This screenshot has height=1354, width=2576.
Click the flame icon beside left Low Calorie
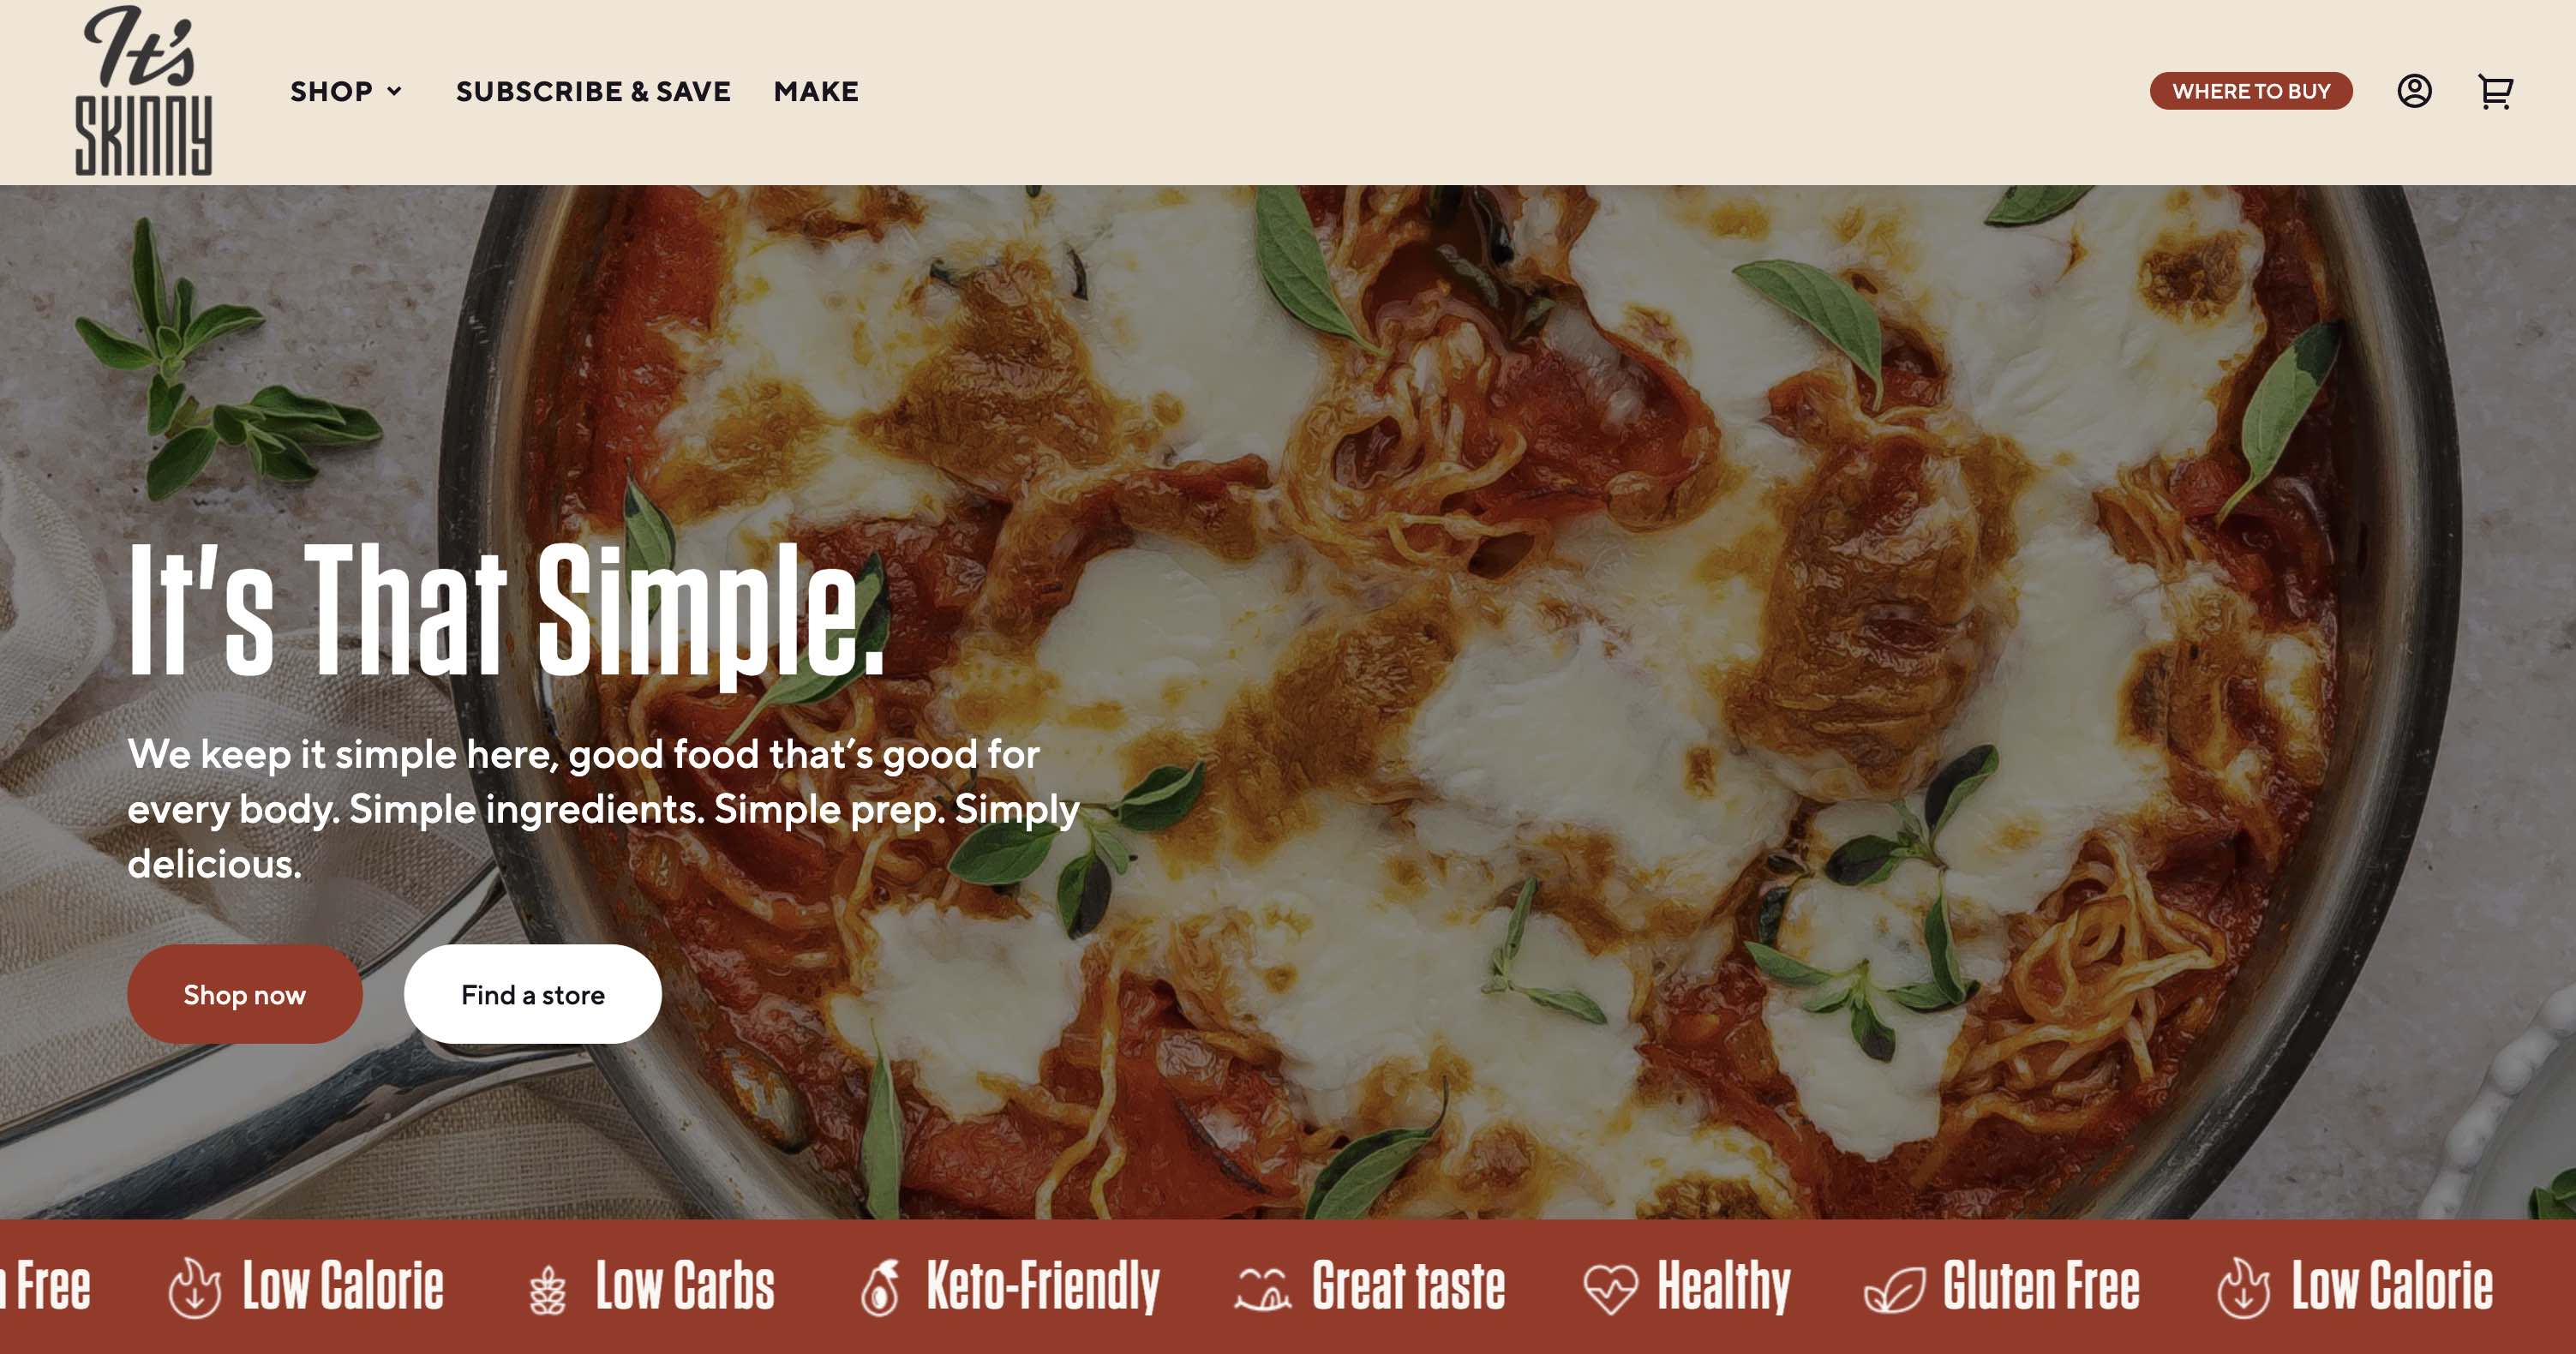coord(194,1288)
